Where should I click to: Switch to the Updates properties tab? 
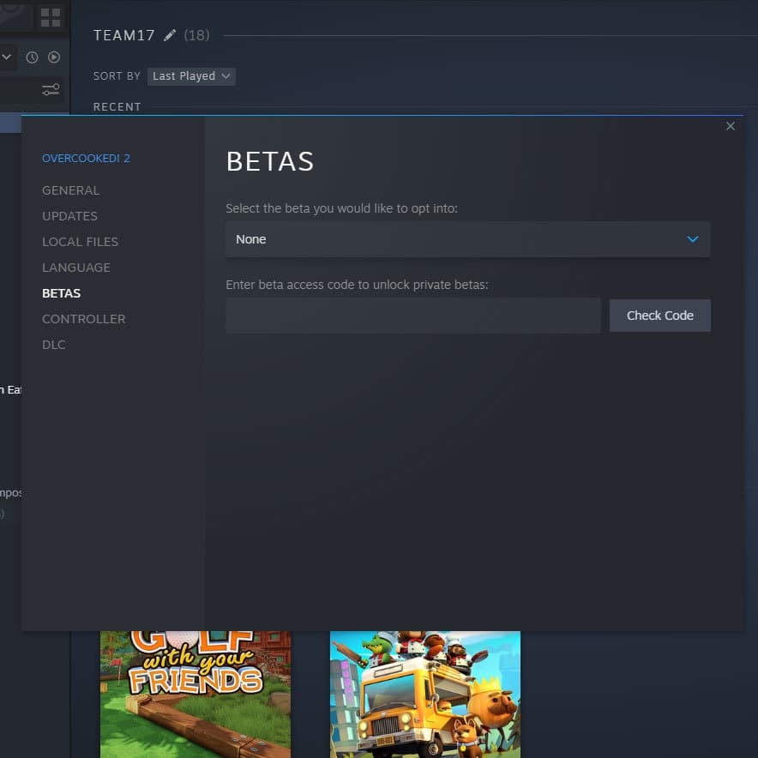click(69, 216)
